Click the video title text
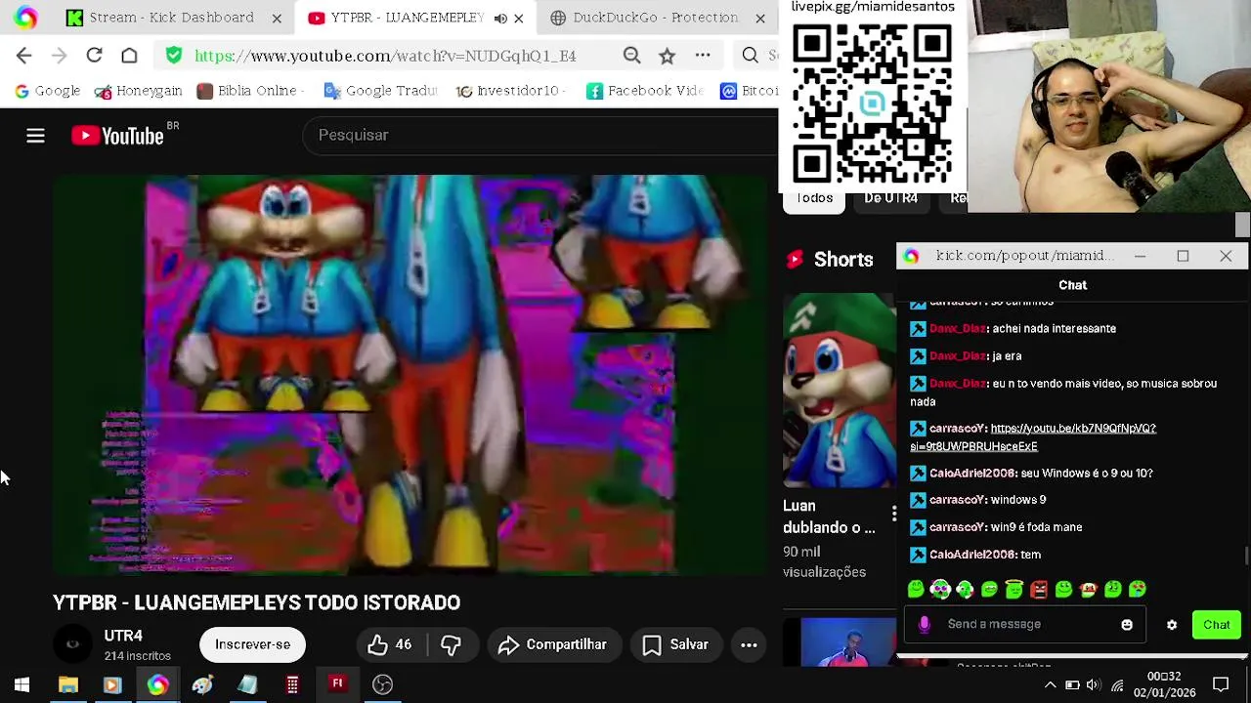The image size is (1251, 703). coord(256,602)
